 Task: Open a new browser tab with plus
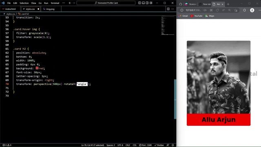point(228,4)
